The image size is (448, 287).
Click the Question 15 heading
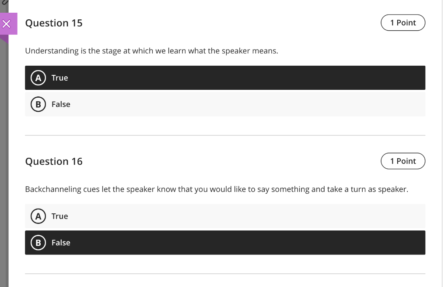pyautogui.click(x=53, y=23)
